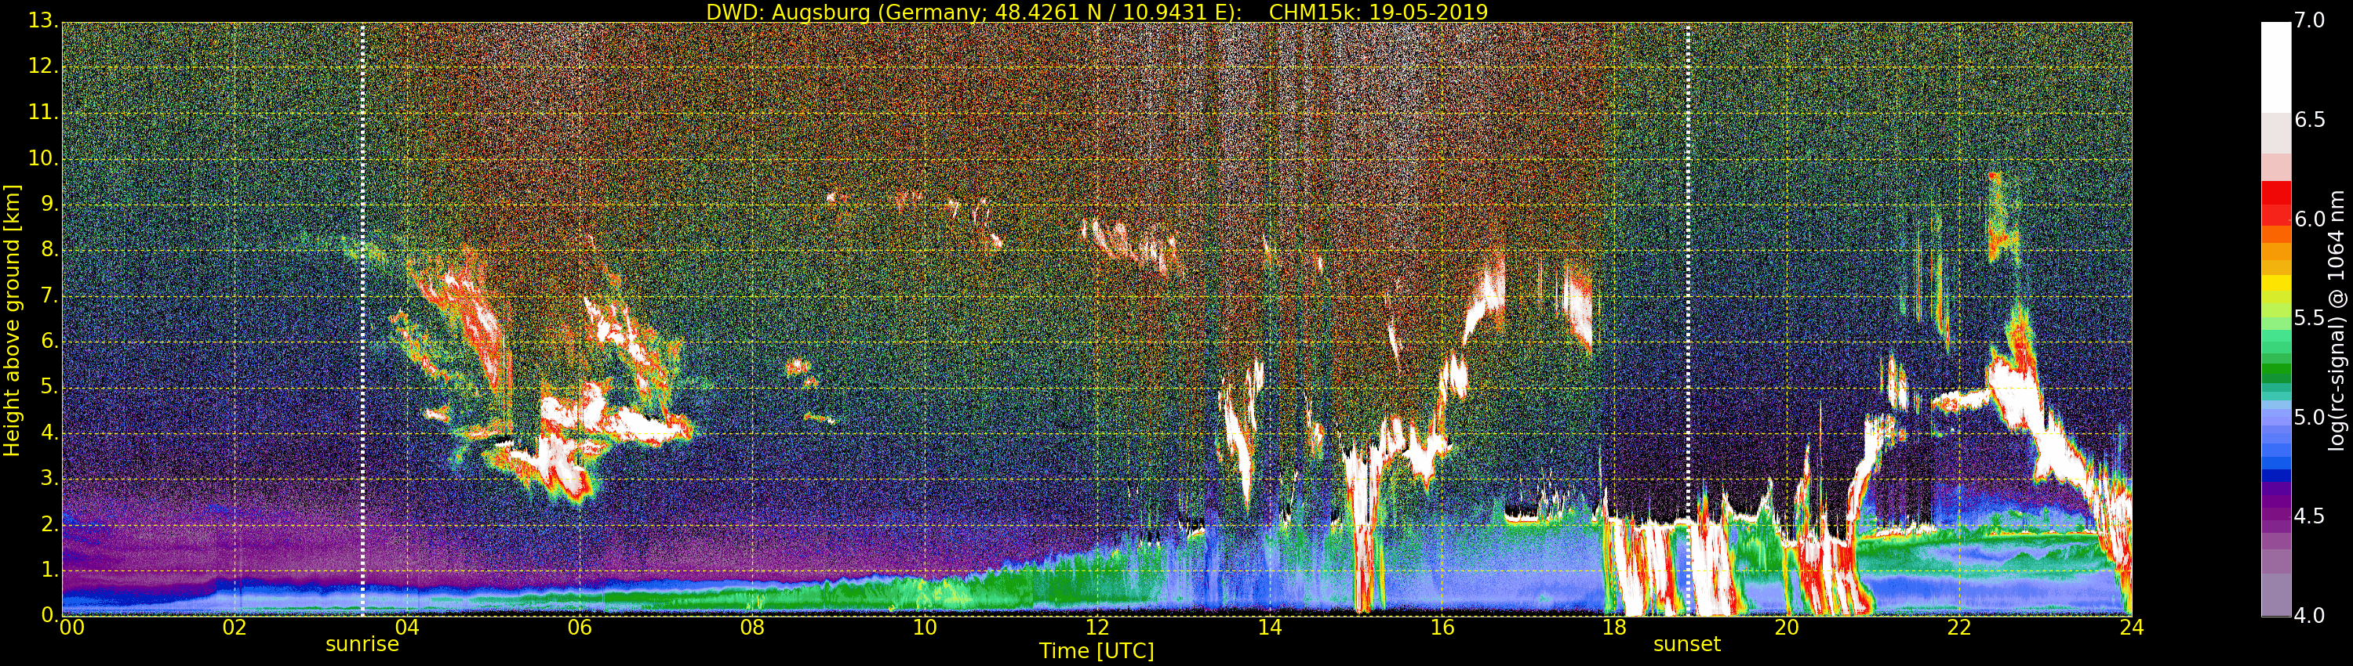Screen dimensions: 2353x666
Task: Click the 'sunrise' label below the time axis
Action: point(362,644)
